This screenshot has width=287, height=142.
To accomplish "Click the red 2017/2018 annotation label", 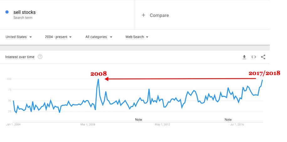I will click(x=264, y=73).
